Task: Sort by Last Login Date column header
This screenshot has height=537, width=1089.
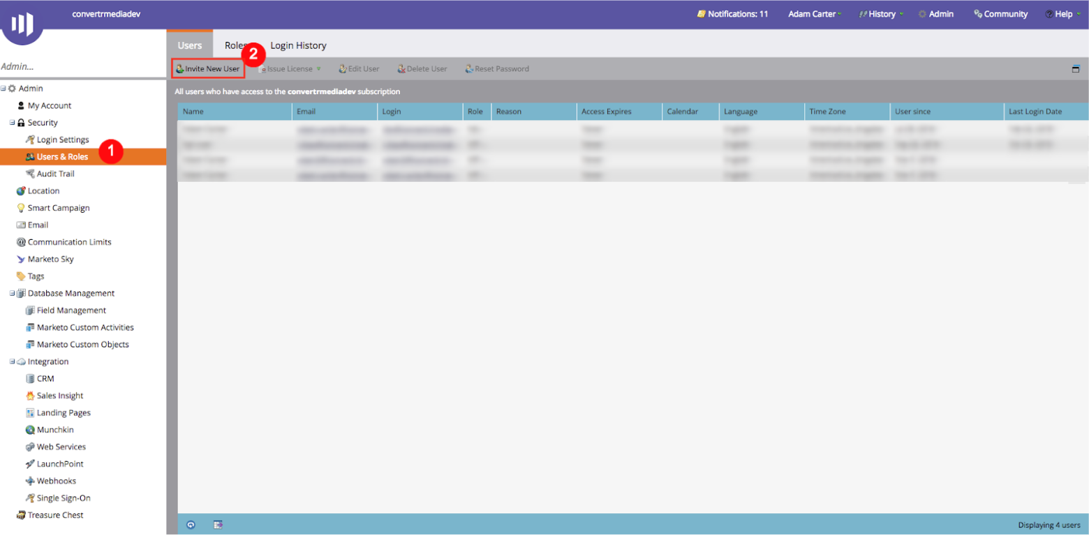Action: [1046, 112]
